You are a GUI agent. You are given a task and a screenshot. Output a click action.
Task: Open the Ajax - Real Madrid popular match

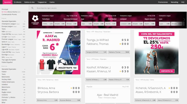click(107, 95)
